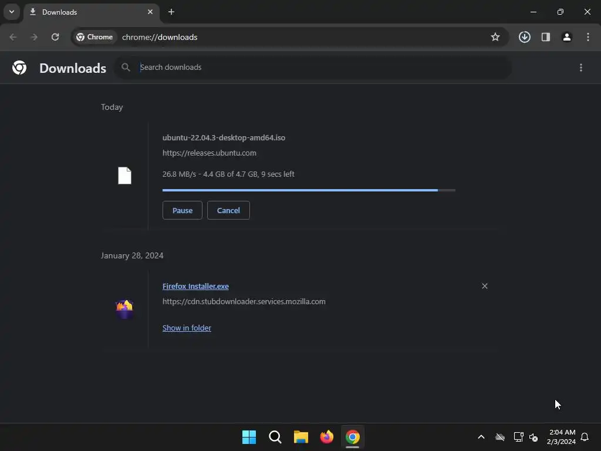This screenshot has width=601, height=451.
Task: Click the Firefox Installer file icon
Action: (124, 309)
